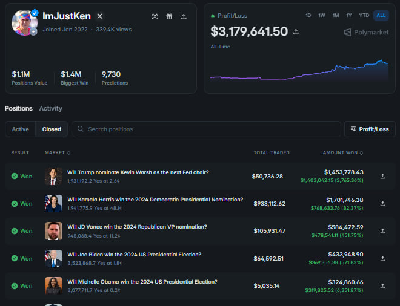
Task: Click the search magnifier icon
Action: tap(81, 129)
